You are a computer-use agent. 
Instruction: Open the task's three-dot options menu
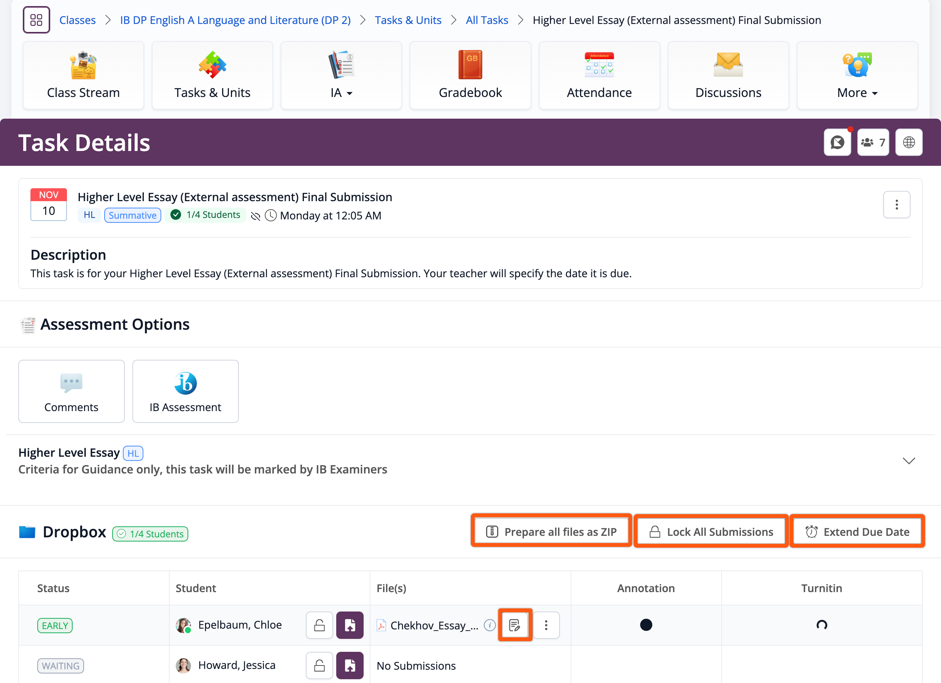[896, 205]
